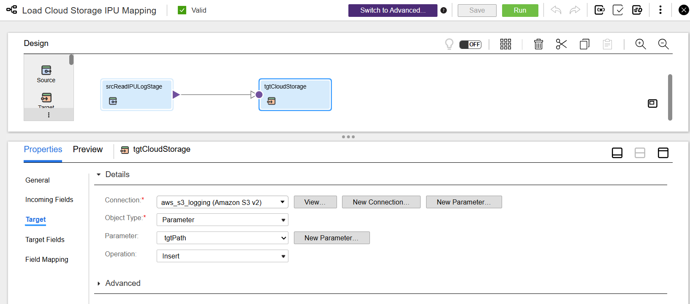Toggle the recommendation switch currently OFF
Viewport: 690px width, 304px height.
tap(470, 44)
